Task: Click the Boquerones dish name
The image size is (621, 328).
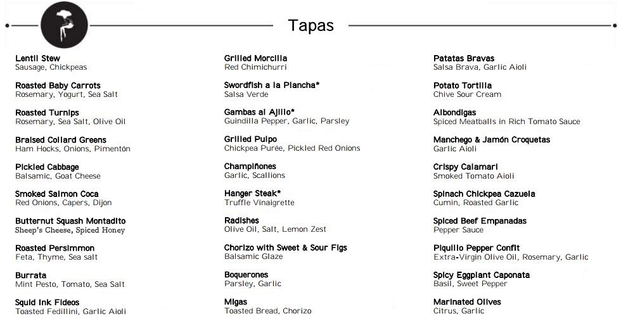Action: pos(246,275)
